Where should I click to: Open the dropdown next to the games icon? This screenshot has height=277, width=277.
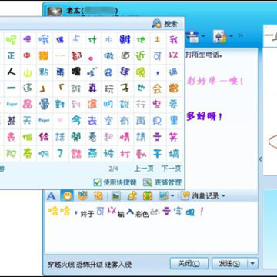tap(232, 35)
